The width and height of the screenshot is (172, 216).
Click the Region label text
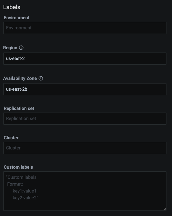(x=10, y=48)
